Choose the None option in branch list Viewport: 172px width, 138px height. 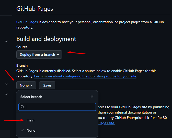(31, 130)
